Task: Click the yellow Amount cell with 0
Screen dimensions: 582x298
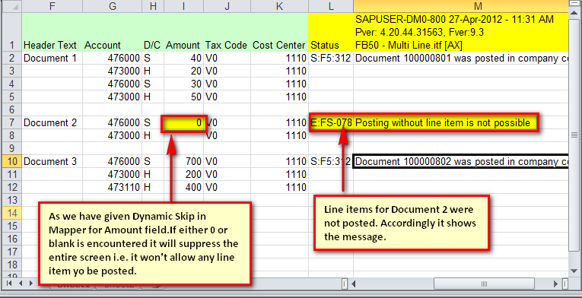Action: pyautogui.click(x=183, y=123)
